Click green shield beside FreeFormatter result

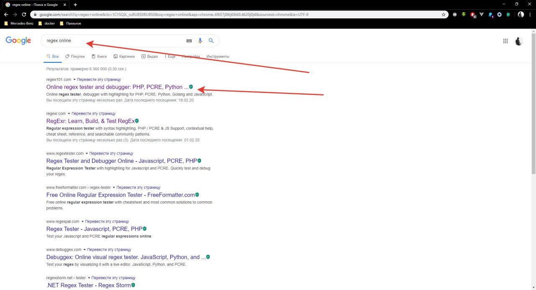tap(197, 195)
